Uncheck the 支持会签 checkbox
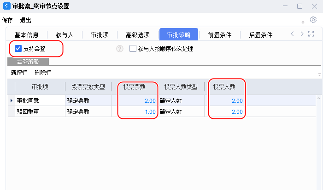The height and width of the screenshot is (190, 323). (x=18, y=49)
